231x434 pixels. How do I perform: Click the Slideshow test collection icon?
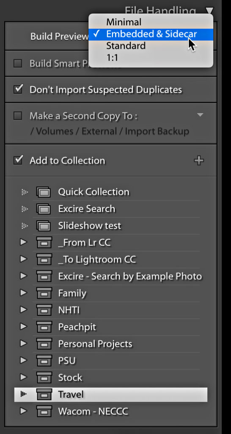[x=44, y=225]
